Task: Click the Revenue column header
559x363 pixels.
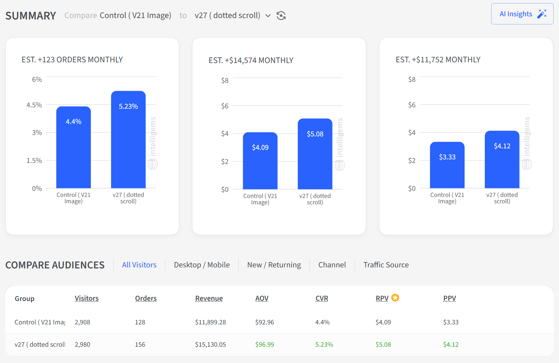Action: (209, 299)
